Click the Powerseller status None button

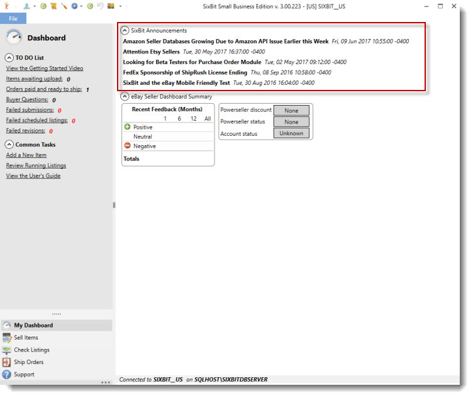(291, 122)
